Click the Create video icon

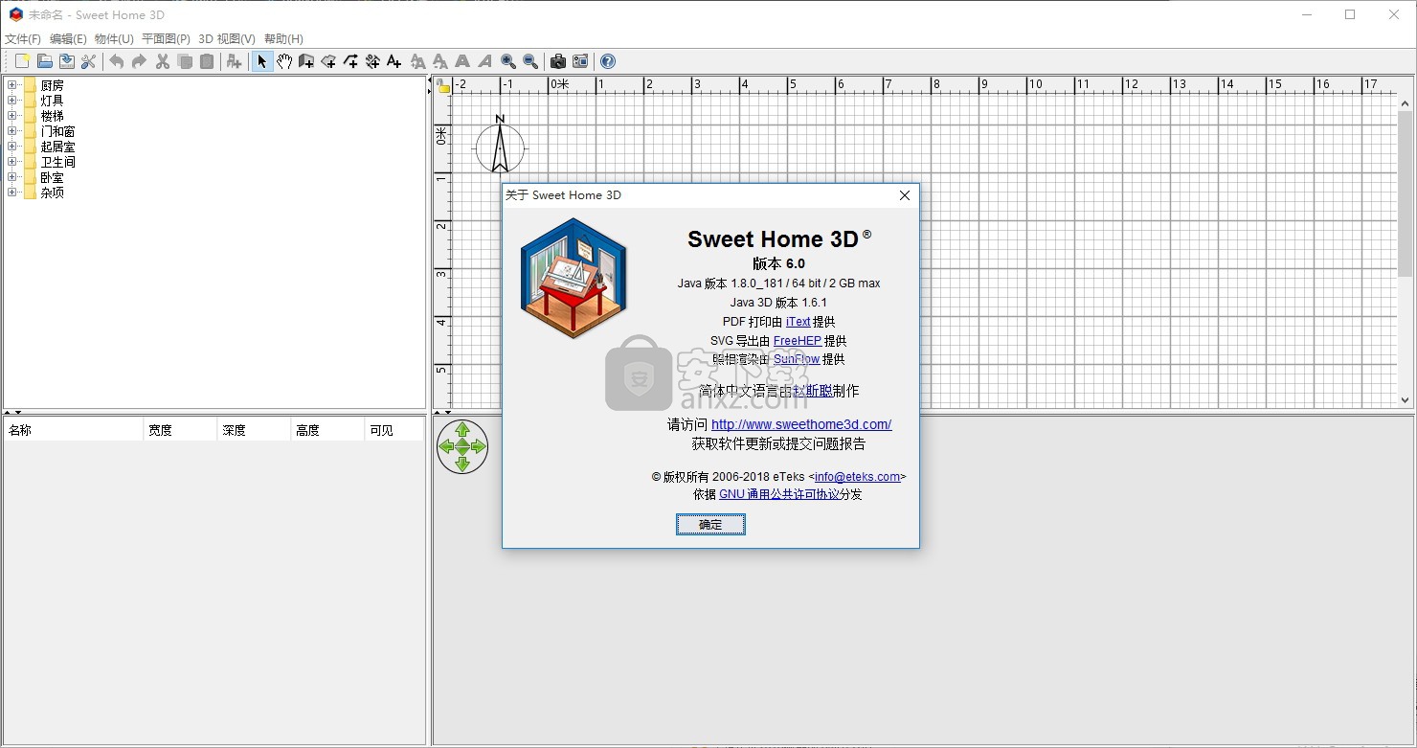pos(580,61)
